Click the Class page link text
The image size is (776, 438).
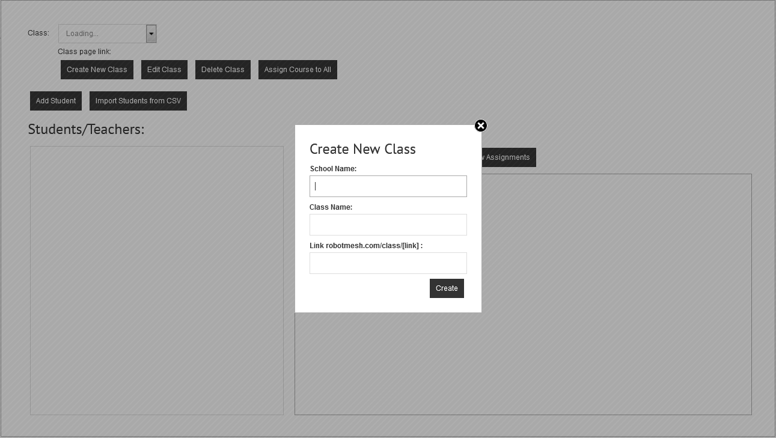pos(84,52)
